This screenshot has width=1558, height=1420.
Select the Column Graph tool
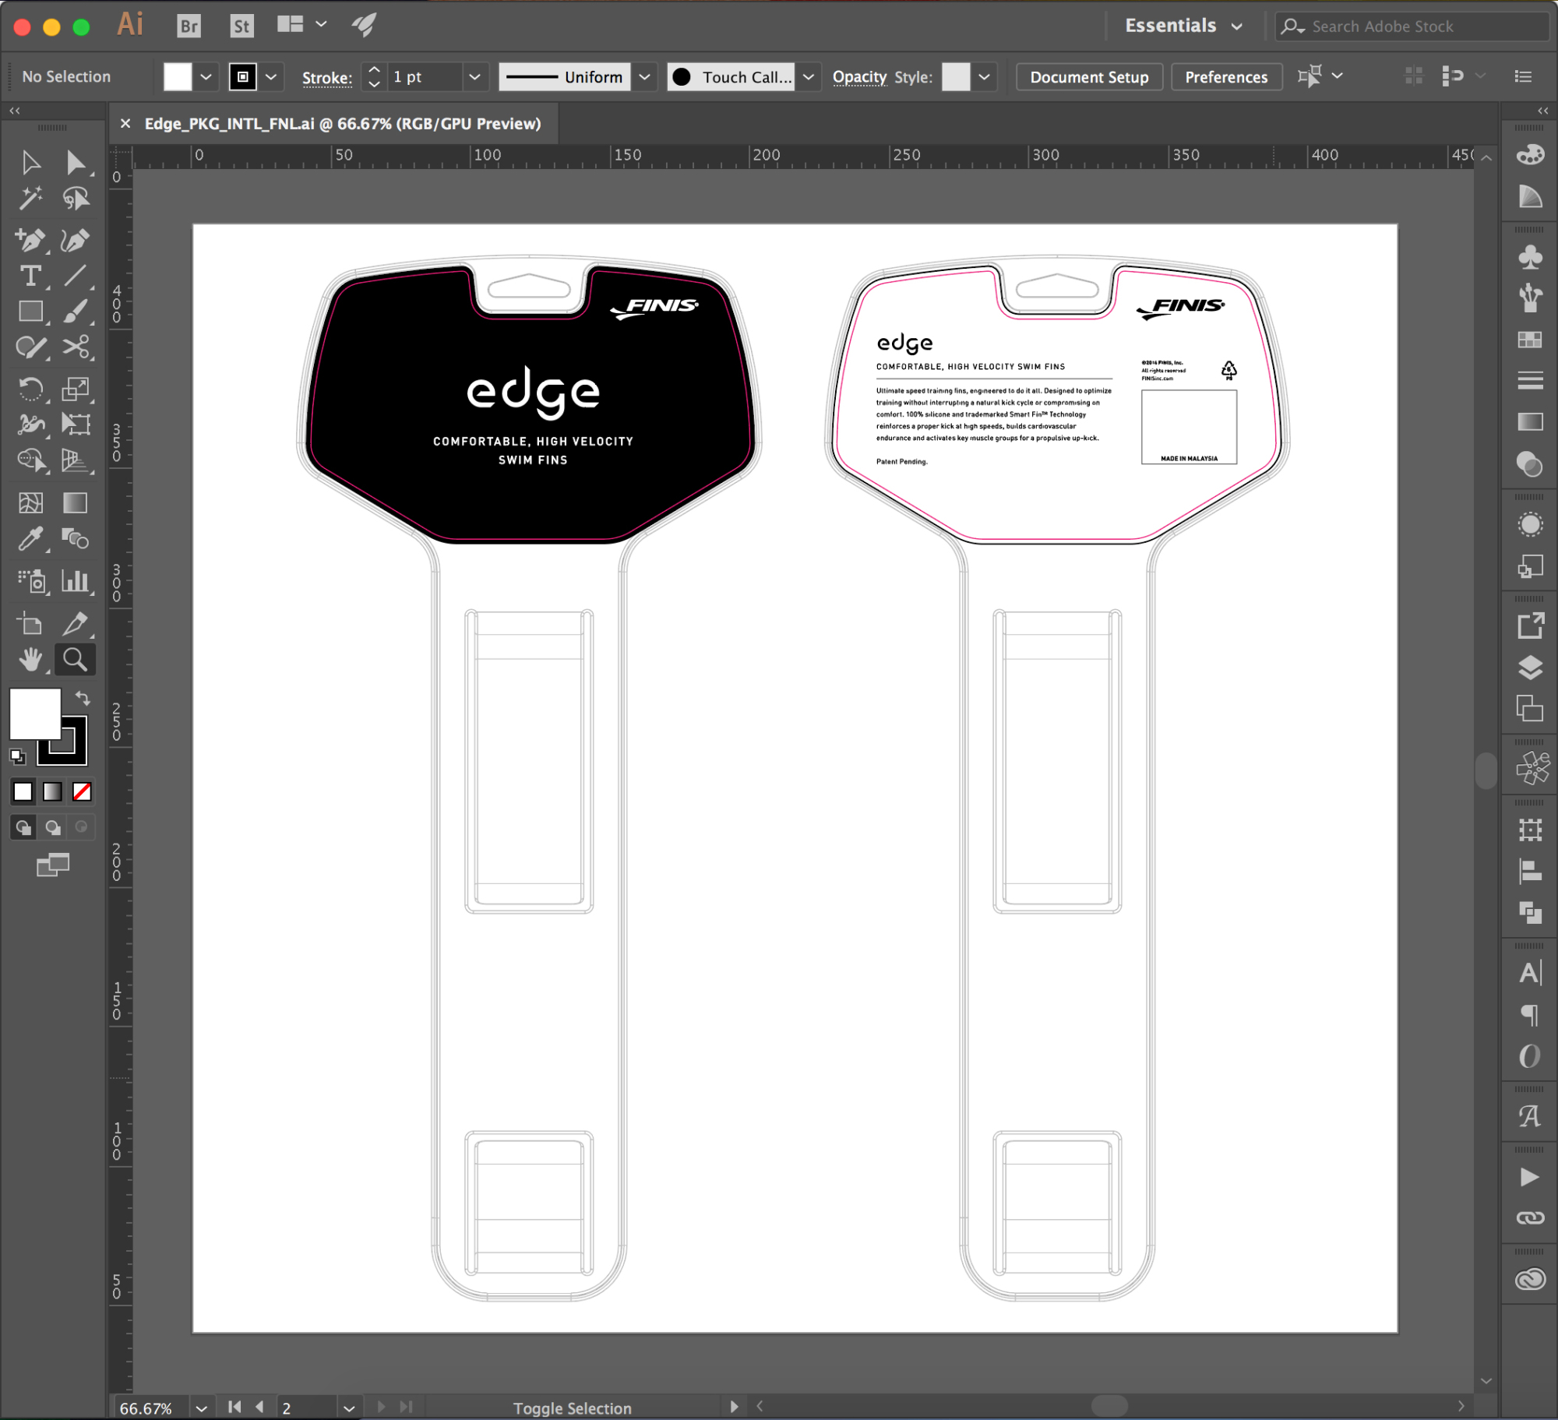pyautogui.click(x=76, y=580)
